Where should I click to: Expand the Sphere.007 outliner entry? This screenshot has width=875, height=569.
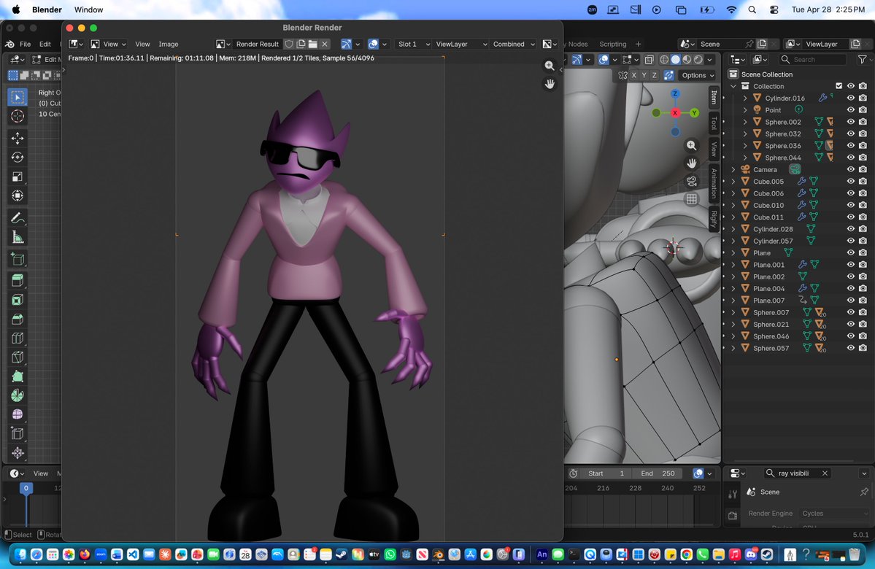(x=733, y=312)
